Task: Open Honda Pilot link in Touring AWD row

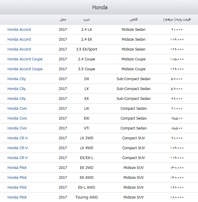Action: pos(17,197)
